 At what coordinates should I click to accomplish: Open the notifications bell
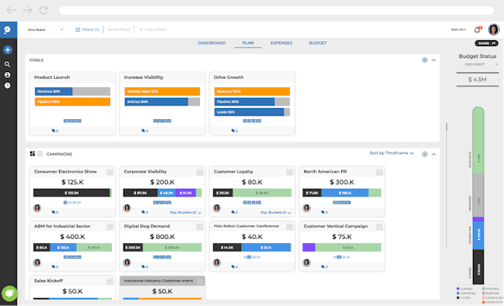477,30
